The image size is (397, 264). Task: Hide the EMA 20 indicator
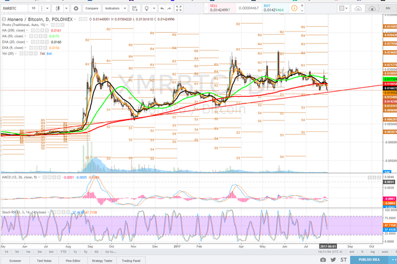(33, 42)
